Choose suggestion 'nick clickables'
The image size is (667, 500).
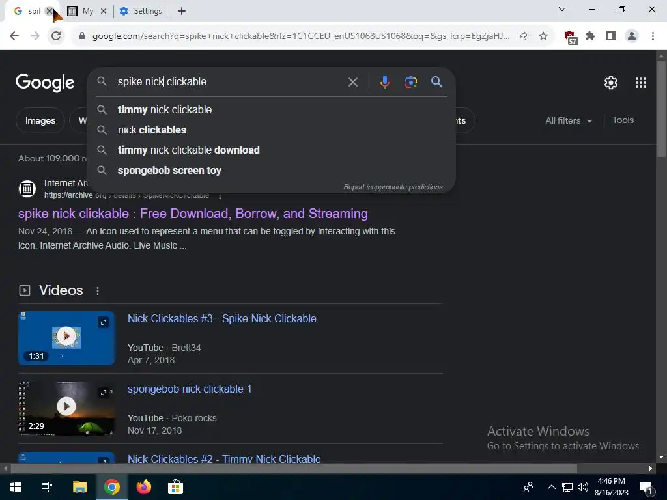[x=272, y=130]
